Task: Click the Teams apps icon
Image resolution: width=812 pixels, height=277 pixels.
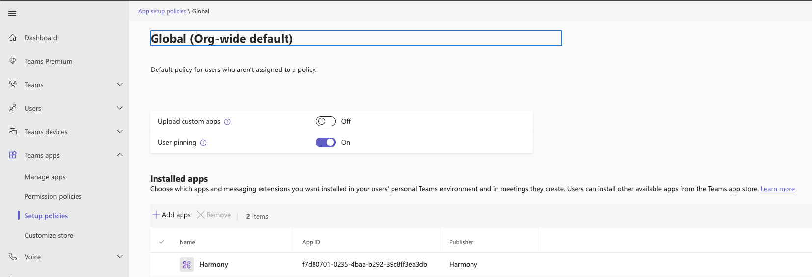Action: (13, 155)
